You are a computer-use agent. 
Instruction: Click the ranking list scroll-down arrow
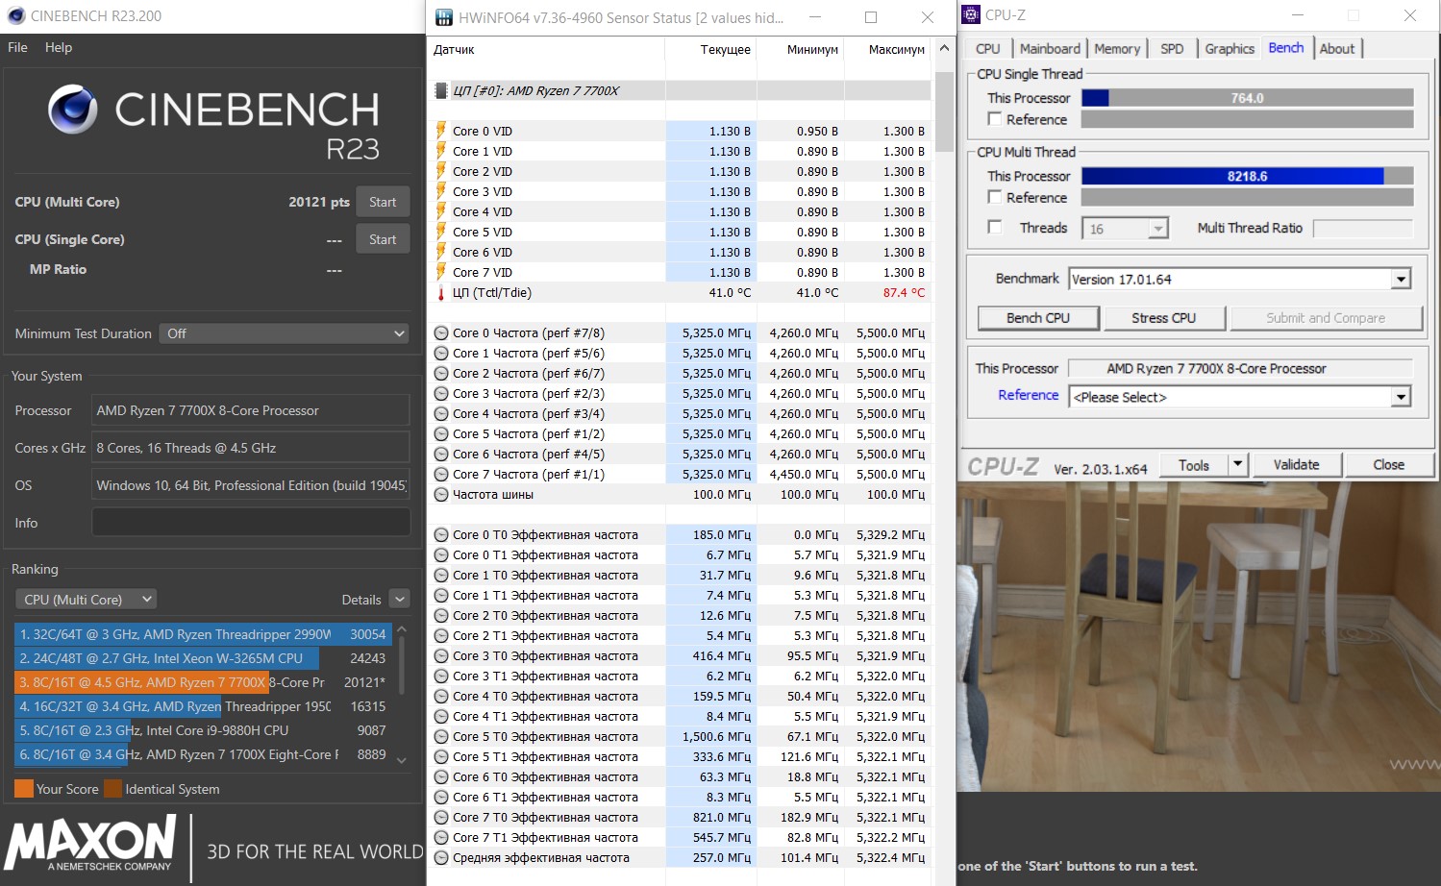pyautogui.click(x=402, y=760)
